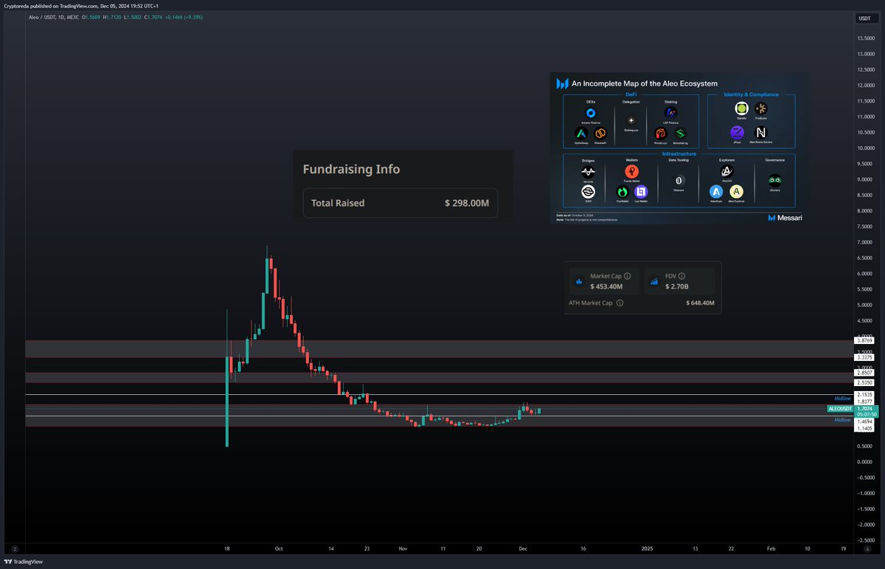Click the 1.8377 price level label
Viewport: 885px width, 569px height.
point(864,402)
